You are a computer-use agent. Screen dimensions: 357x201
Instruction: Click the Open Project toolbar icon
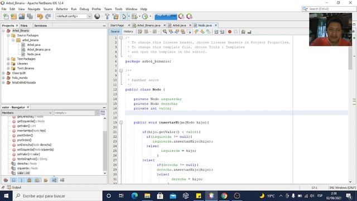point(22,16)
